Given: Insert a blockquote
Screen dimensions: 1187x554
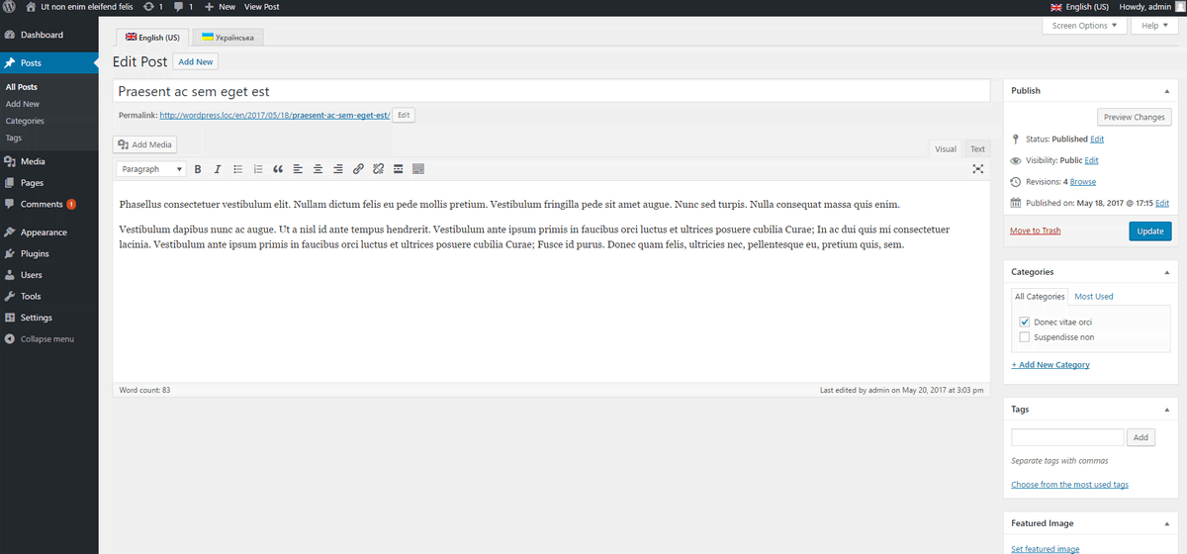Looking at the screenshot, I should click(278, 169).
